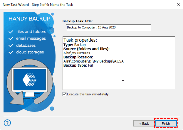Click the "files and folders" banner text
This screenshot has width=183, height=130.
point(31,31)
